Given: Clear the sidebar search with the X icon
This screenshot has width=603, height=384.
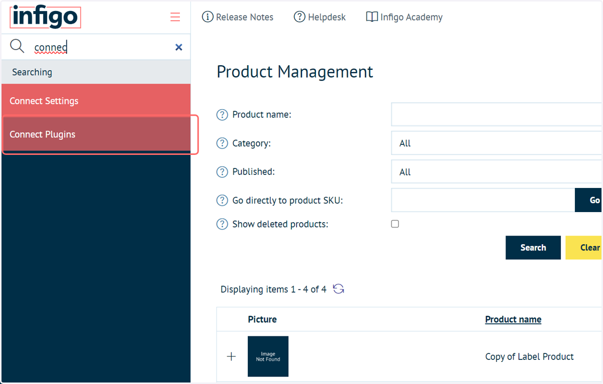Looking at the screenshot, I should pos(178,47).
